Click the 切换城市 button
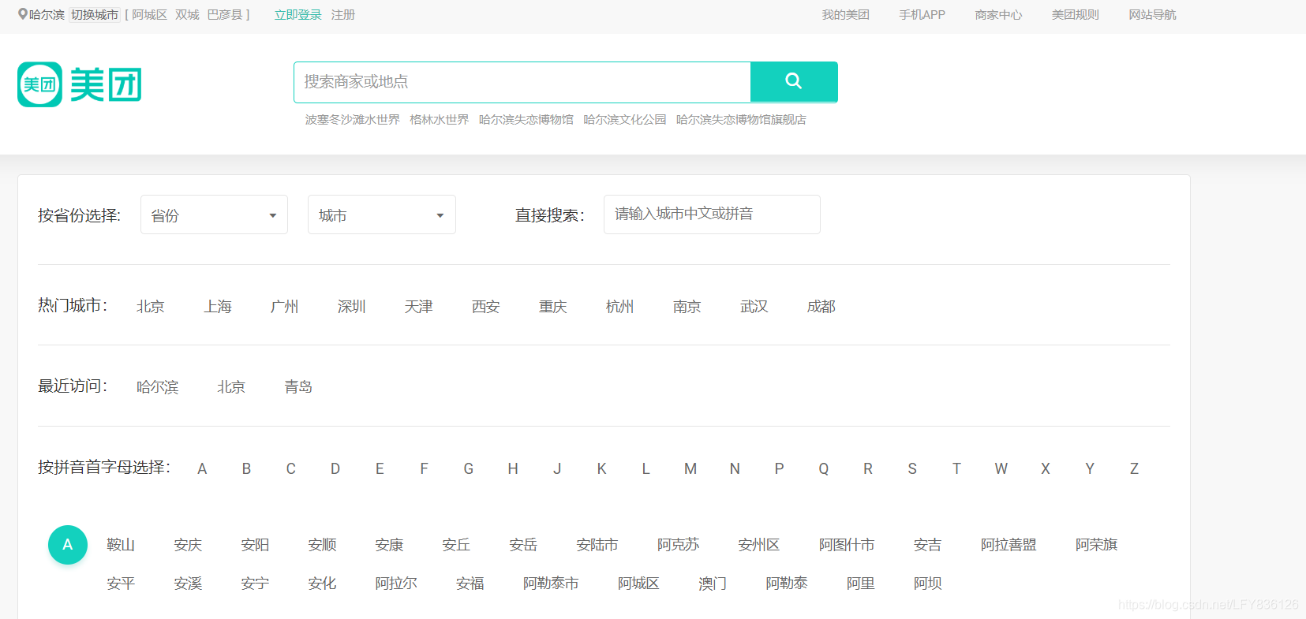The width and height of the screenshot is (1306, 619). 95,14
